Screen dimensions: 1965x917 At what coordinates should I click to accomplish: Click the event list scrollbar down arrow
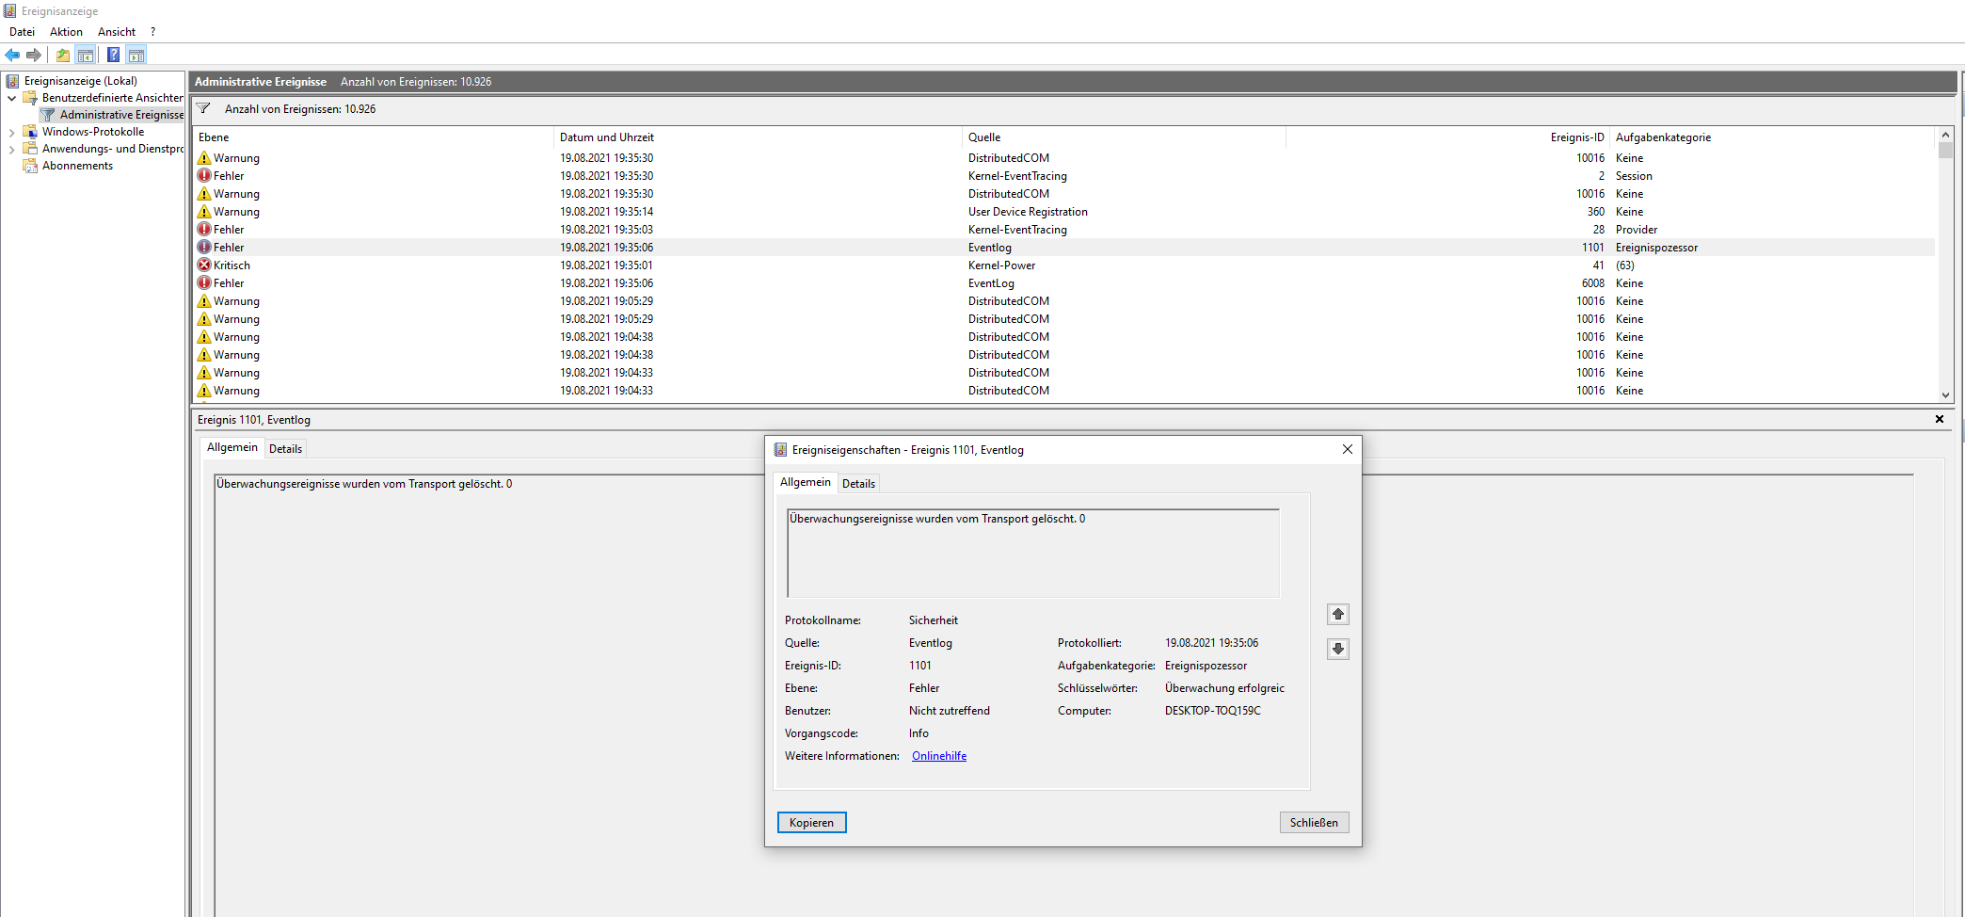(x=1945, y=395)
